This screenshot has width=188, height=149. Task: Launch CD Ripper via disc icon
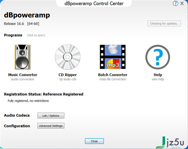pyautogui.click(x=68, y=57)
